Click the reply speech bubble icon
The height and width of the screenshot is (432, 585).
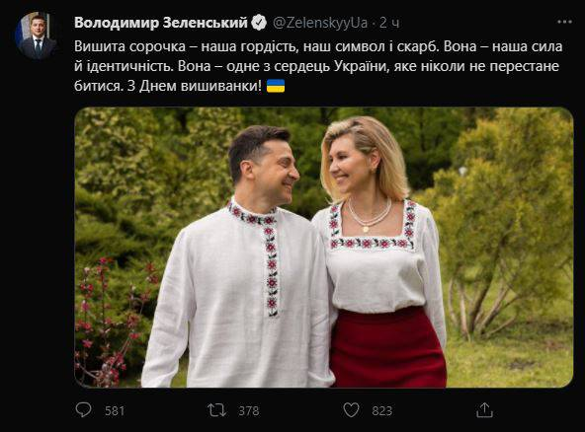coord(83,409)
